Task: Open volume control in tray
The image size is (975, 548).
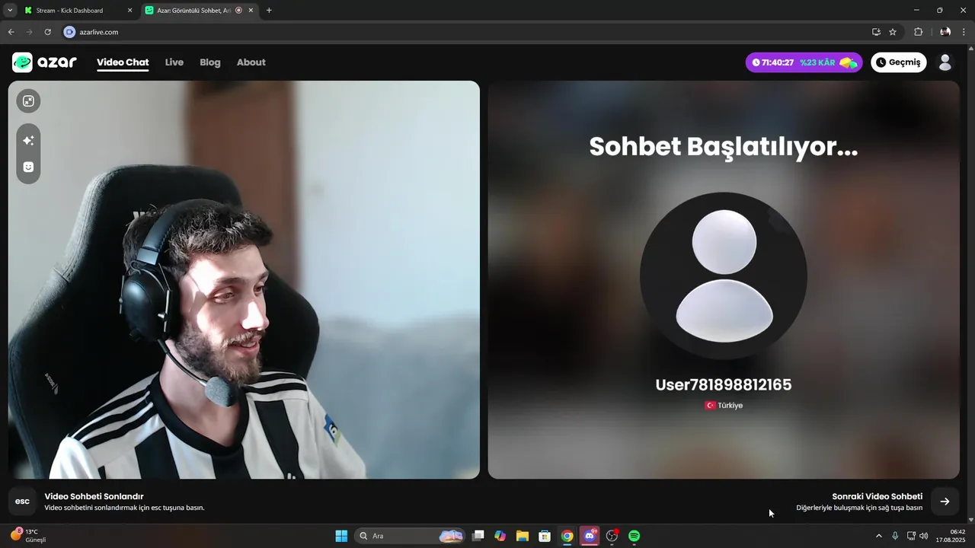Action: 923,536
